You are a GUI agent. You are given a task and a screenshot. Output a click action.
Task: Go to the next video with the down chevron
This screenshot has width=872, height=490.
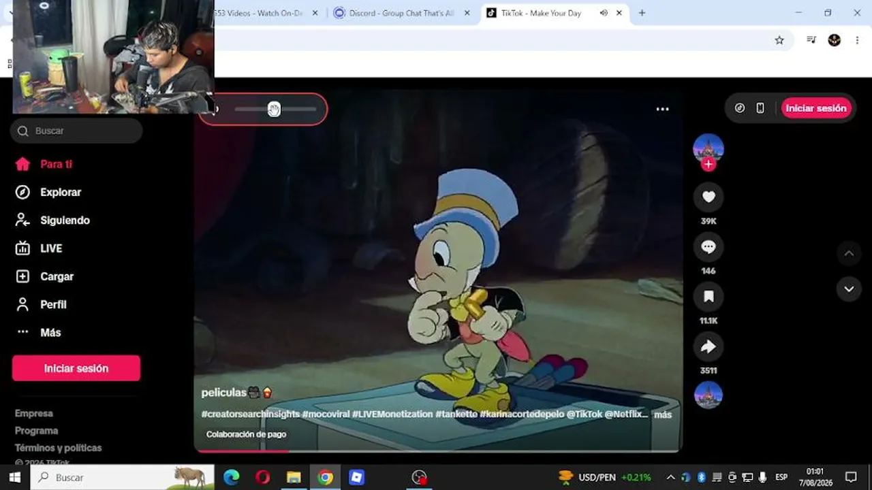click(x=849, y=289)
